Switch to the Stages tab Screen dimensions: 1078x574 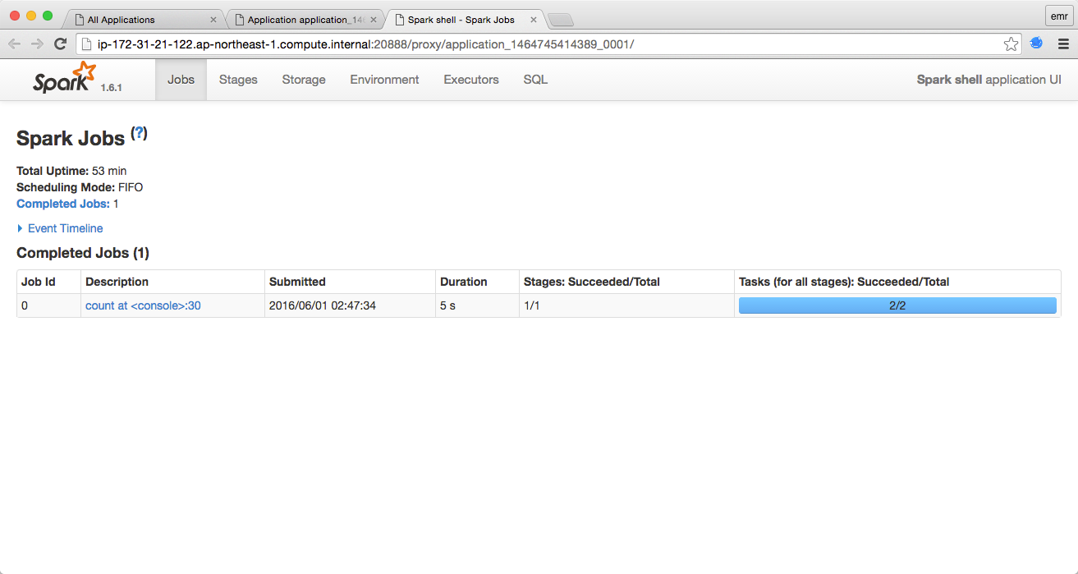pyautogui.click(x=237, y=80)
